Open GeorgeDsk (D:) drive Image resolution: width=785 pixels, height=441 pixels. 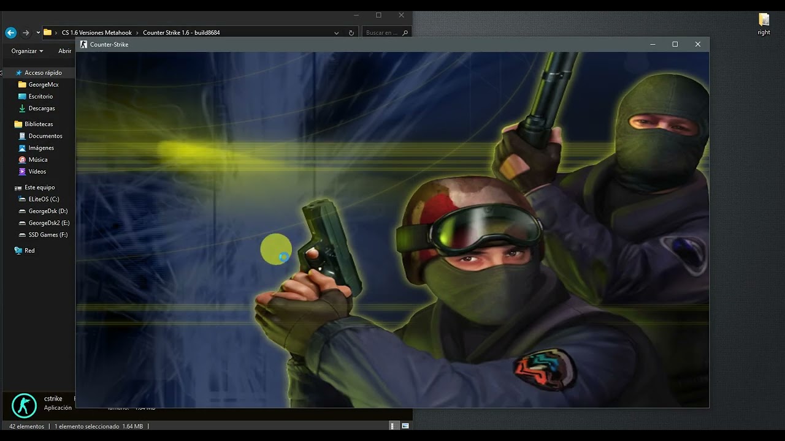pyautogui.click(x=48, y=211)
